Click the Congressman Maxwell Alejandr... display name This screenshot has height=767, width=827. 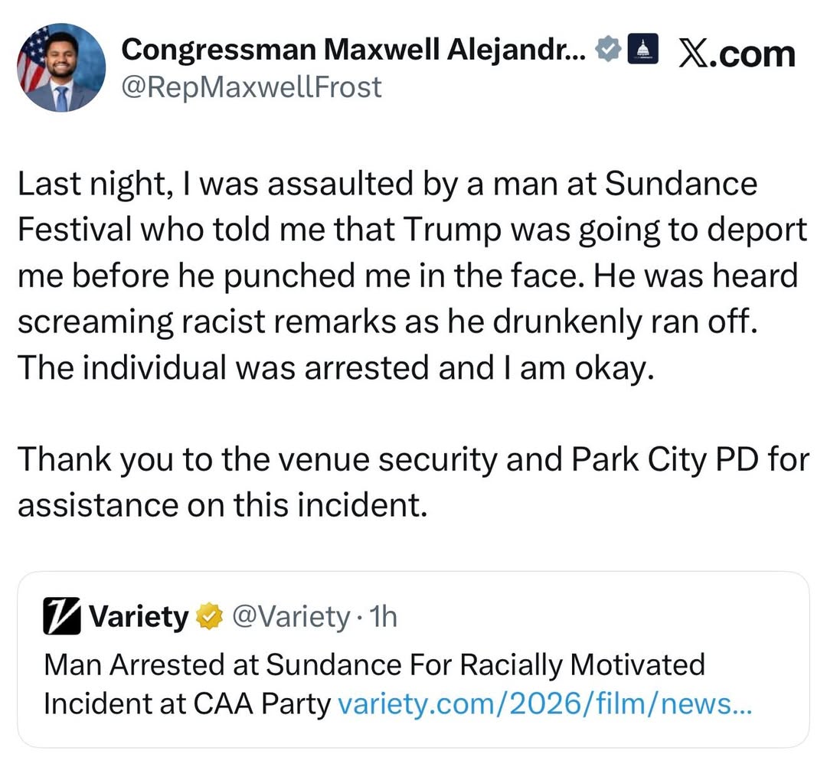(345, 50)
